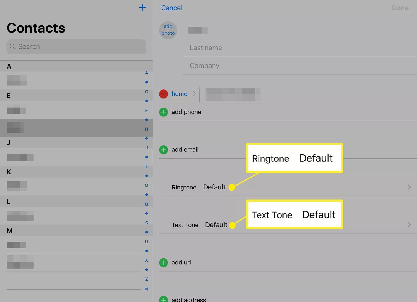Jump to letter Z in alphabet index
Image resolution: width=417 pixels, height=302 pixels.
(x=147, y=279)
